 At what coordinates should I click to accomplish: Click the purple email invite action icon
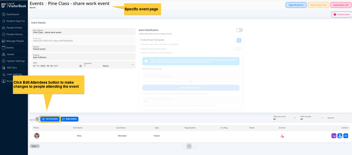[x=333, y=136]
